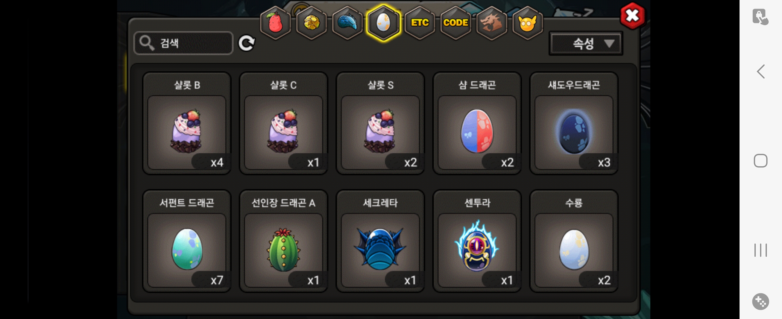The image size is (782, 319).
Task: Switch to the CODE tab
Action: 455,23
